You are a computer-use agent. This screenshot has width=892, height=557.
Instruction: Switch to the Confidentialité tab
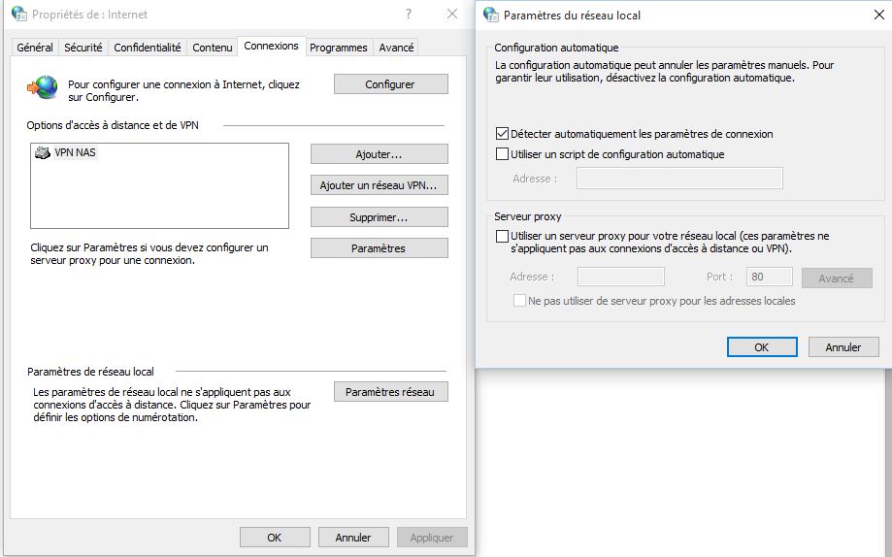point(147,48)
